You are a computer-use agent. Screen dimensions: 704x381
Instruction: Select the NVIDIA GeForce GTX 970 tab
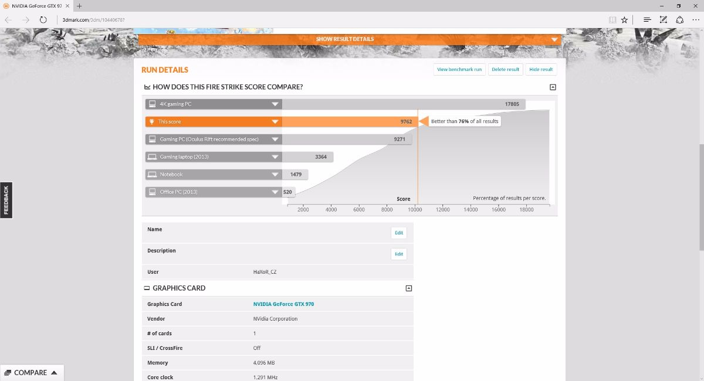[x=36, y=6]
